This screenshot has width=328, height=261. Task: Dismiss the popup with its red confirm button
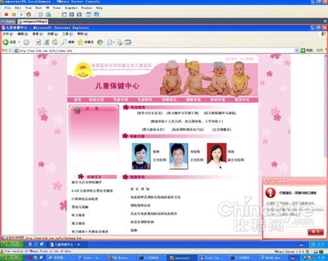click(x=316, y=231)
